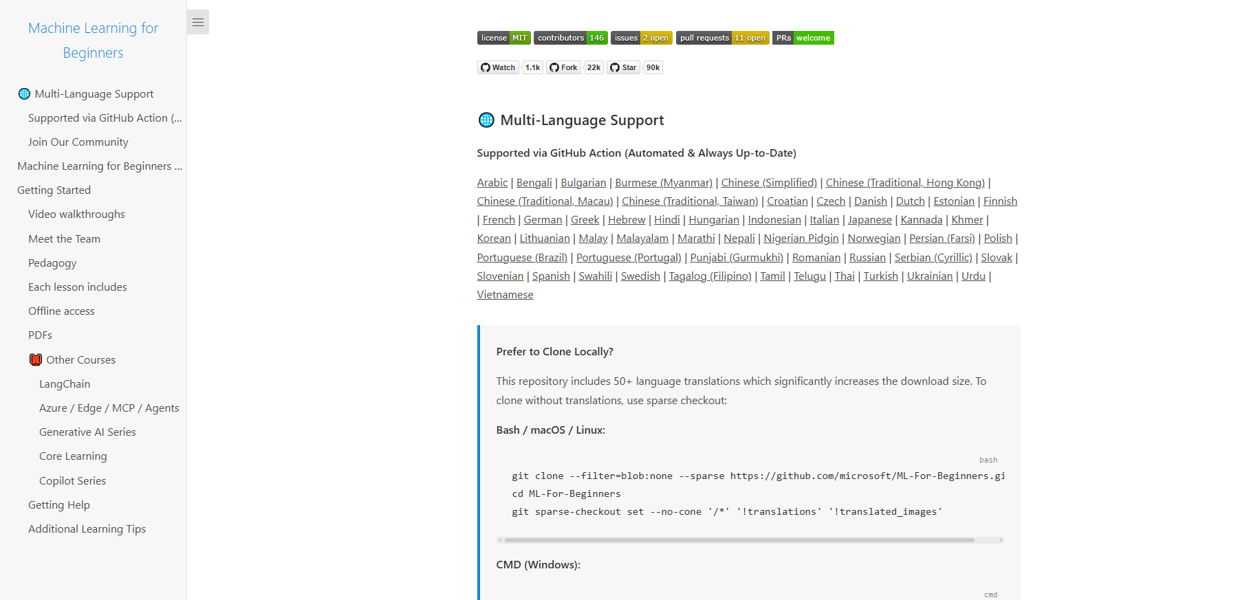Open Video walkthroughs sidebar item
This screenshot has width=1260, height=600.
[x=77, y=214]
